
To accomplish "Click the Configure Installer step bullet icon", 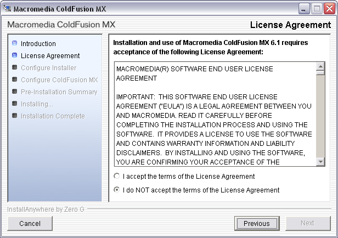I will (15, 67).
